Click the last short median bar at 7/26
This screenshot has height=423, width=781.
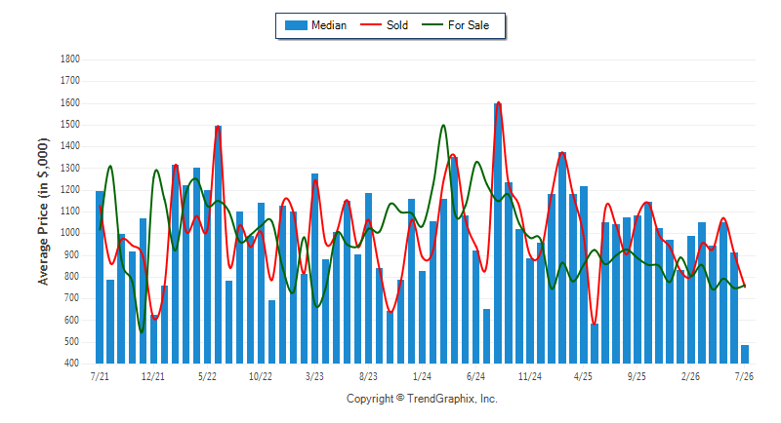(x=745, y=355)
